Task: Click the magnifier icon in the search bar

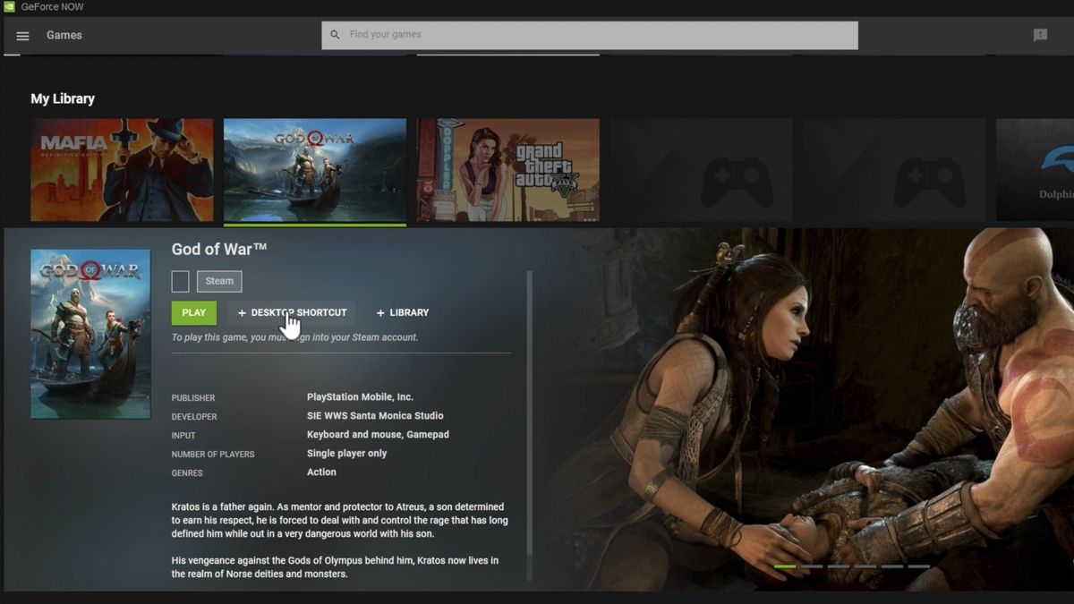Action: click(335, 34)
